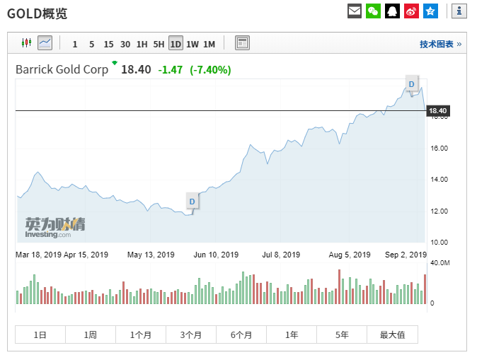The width and height of the screenshot is (477, 355).
Task: Click the Barrick Gold Corp title
Action: (x=62, y=69)
